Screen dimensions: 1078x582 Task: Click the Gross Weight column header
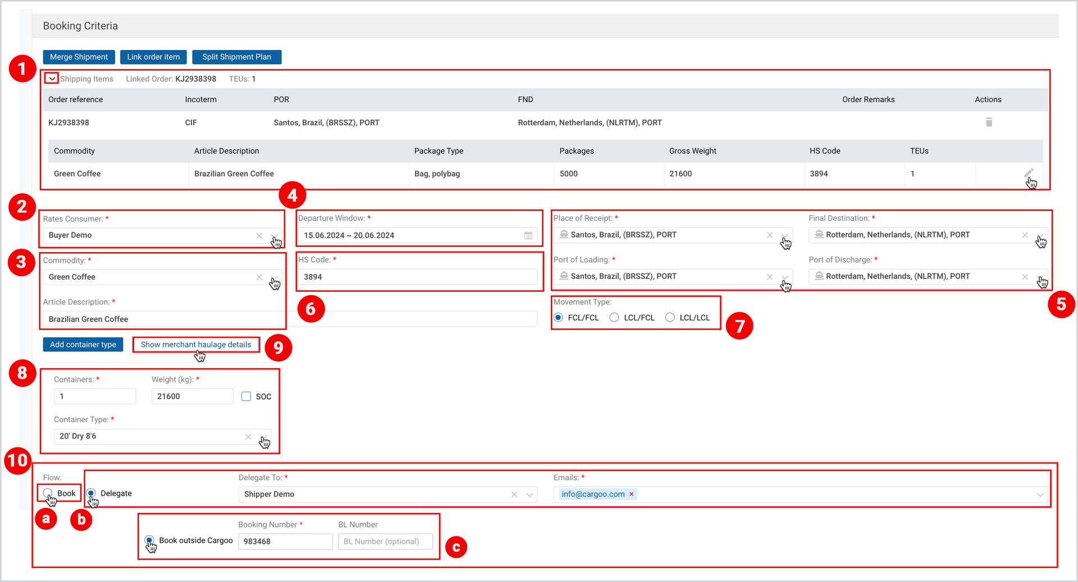pos(693,151)
